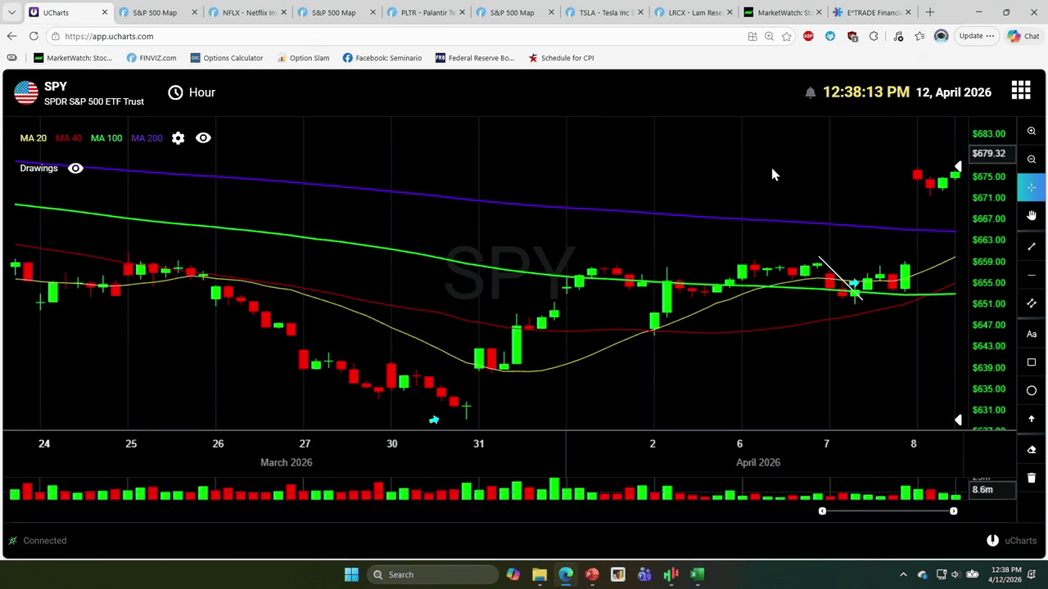Click the zoom out magnifier tool
Viewport: 1048px width, 589px height.
1032,160
